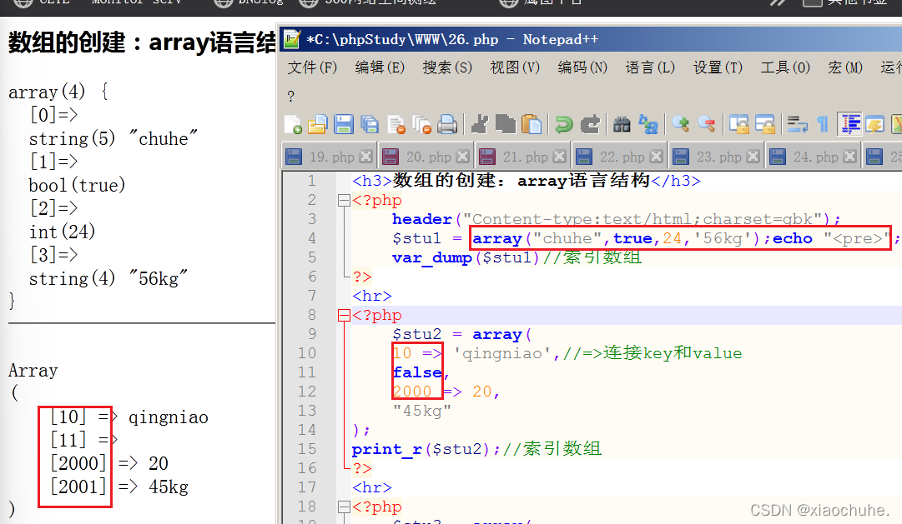Collapse the PHP block at line 8
Viewport: 902px width, 524px height.
[344, 315]
